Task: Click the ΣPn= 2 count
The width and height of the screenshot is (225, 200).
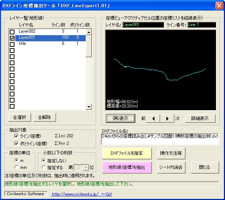Action: (62, 143)
